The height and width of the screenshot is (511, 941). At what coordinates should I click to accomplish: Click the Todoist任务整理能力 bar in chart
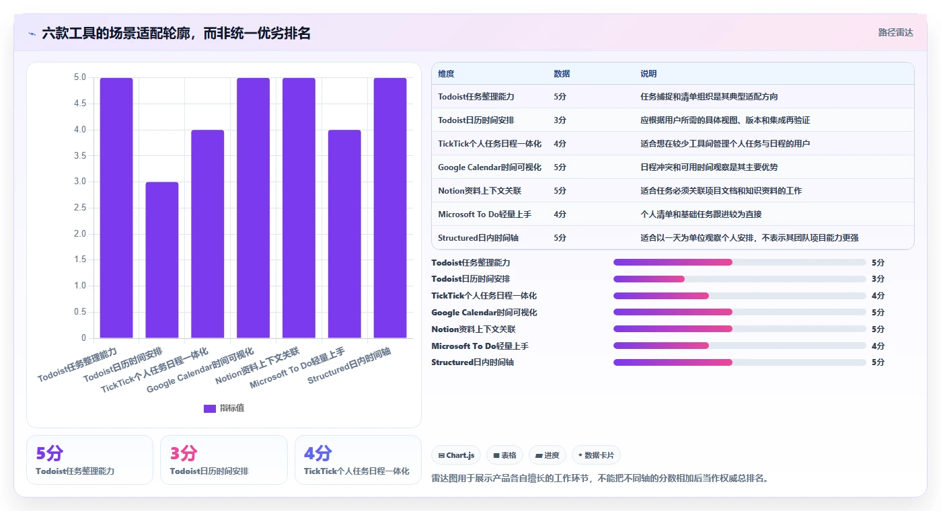tap(116, 208)
